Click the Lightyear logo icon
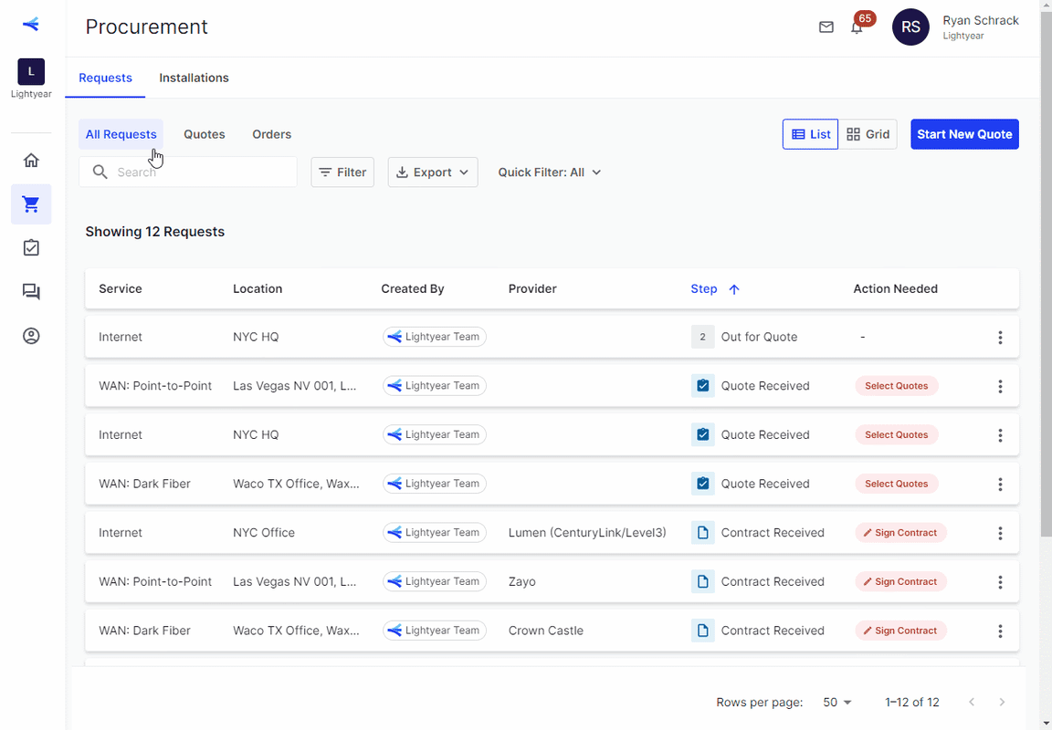Image resolution: width=1052 pixels, height=730 pixels. coord(31,24)
